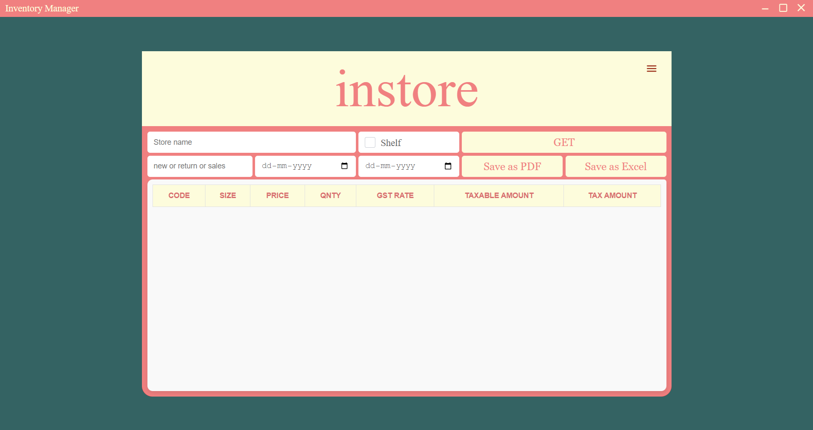Click the QNTY column header
This screenshot has width=813, height=430.
[330, 196]
